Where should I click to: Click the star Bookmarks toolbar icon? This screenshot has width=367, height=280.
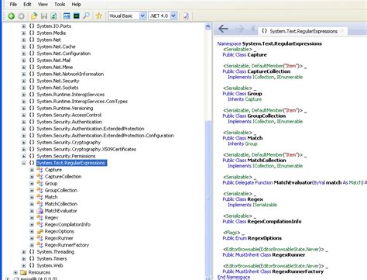[x=99, y=16]
